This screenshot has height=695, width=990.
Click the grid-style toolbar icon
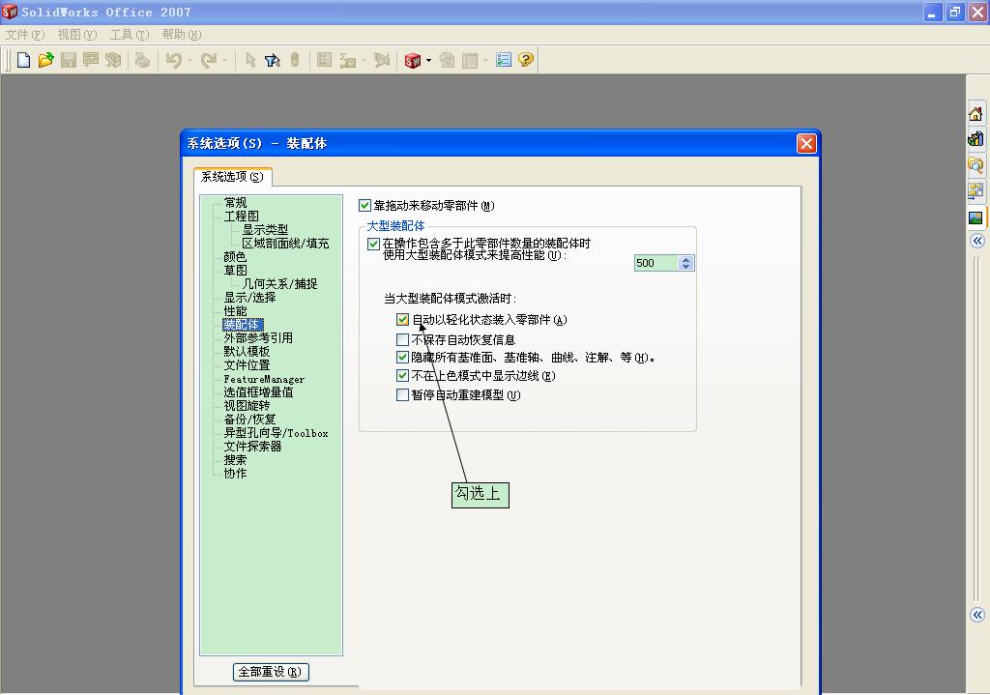325,60
